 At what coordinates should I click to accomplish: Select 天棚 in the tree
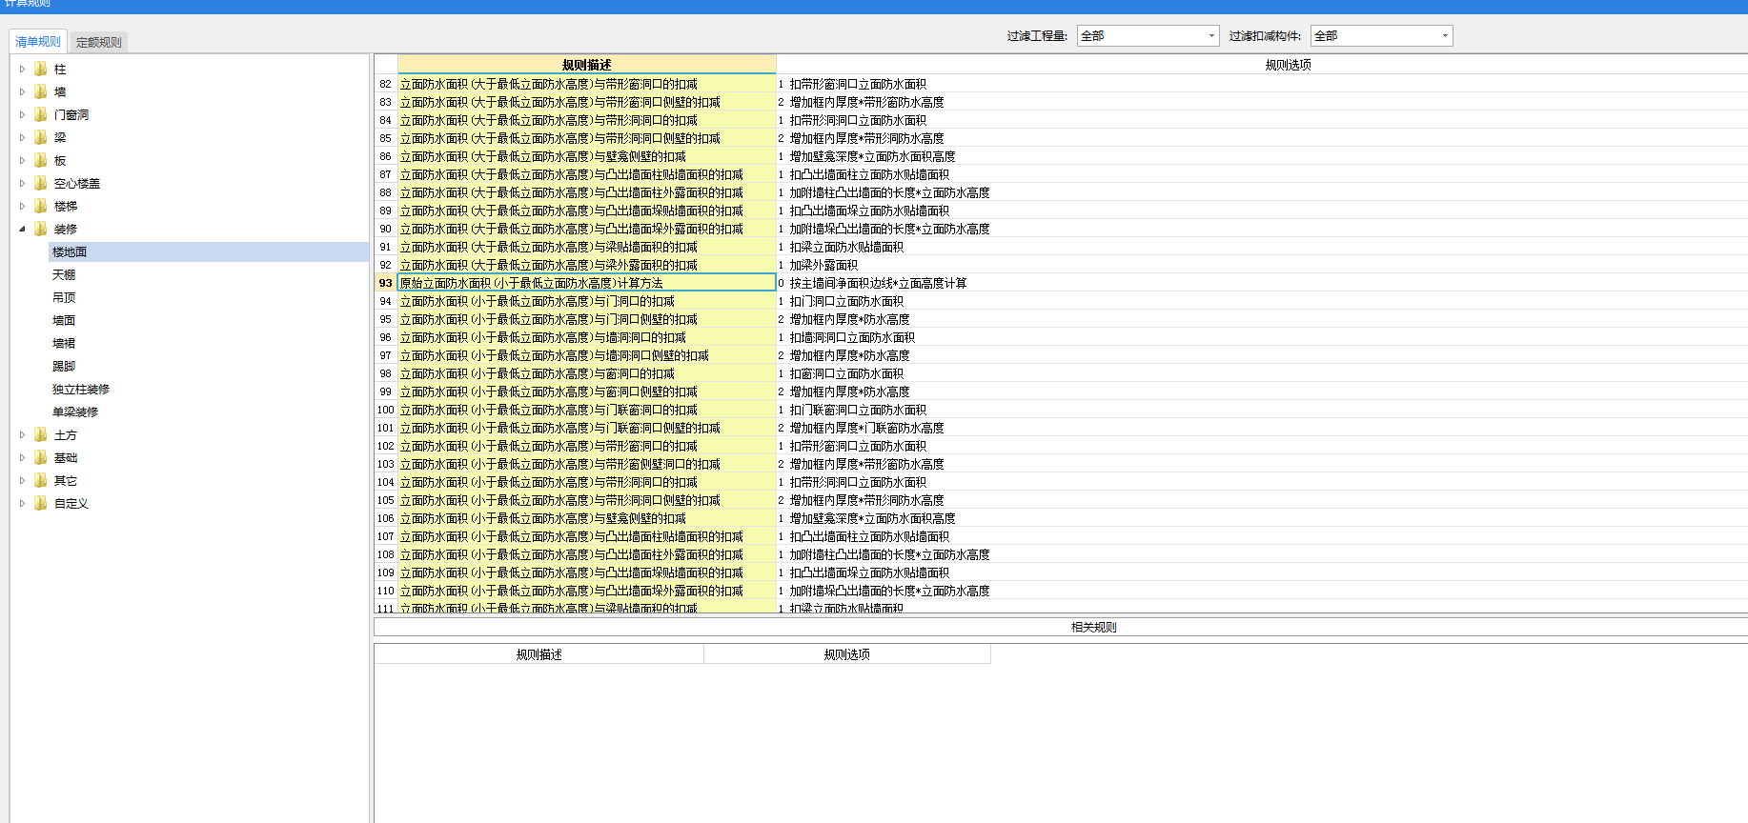click(x=64, y=274)
